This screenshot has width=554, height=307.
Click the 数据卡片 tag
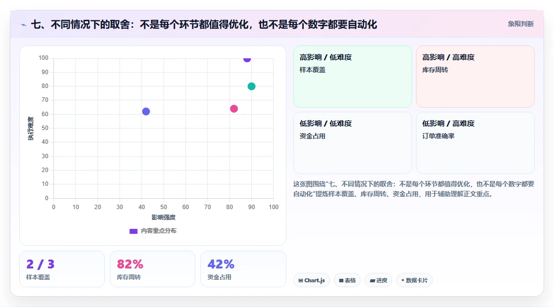(415, 280)
